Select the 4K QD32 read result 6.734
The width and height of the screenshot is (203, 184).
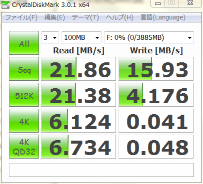pyautogui.click(x=78, y=147)
